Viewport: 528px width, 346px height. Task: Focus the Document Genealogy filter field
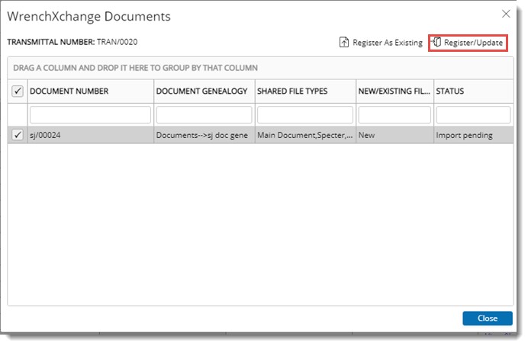(204, 115)
